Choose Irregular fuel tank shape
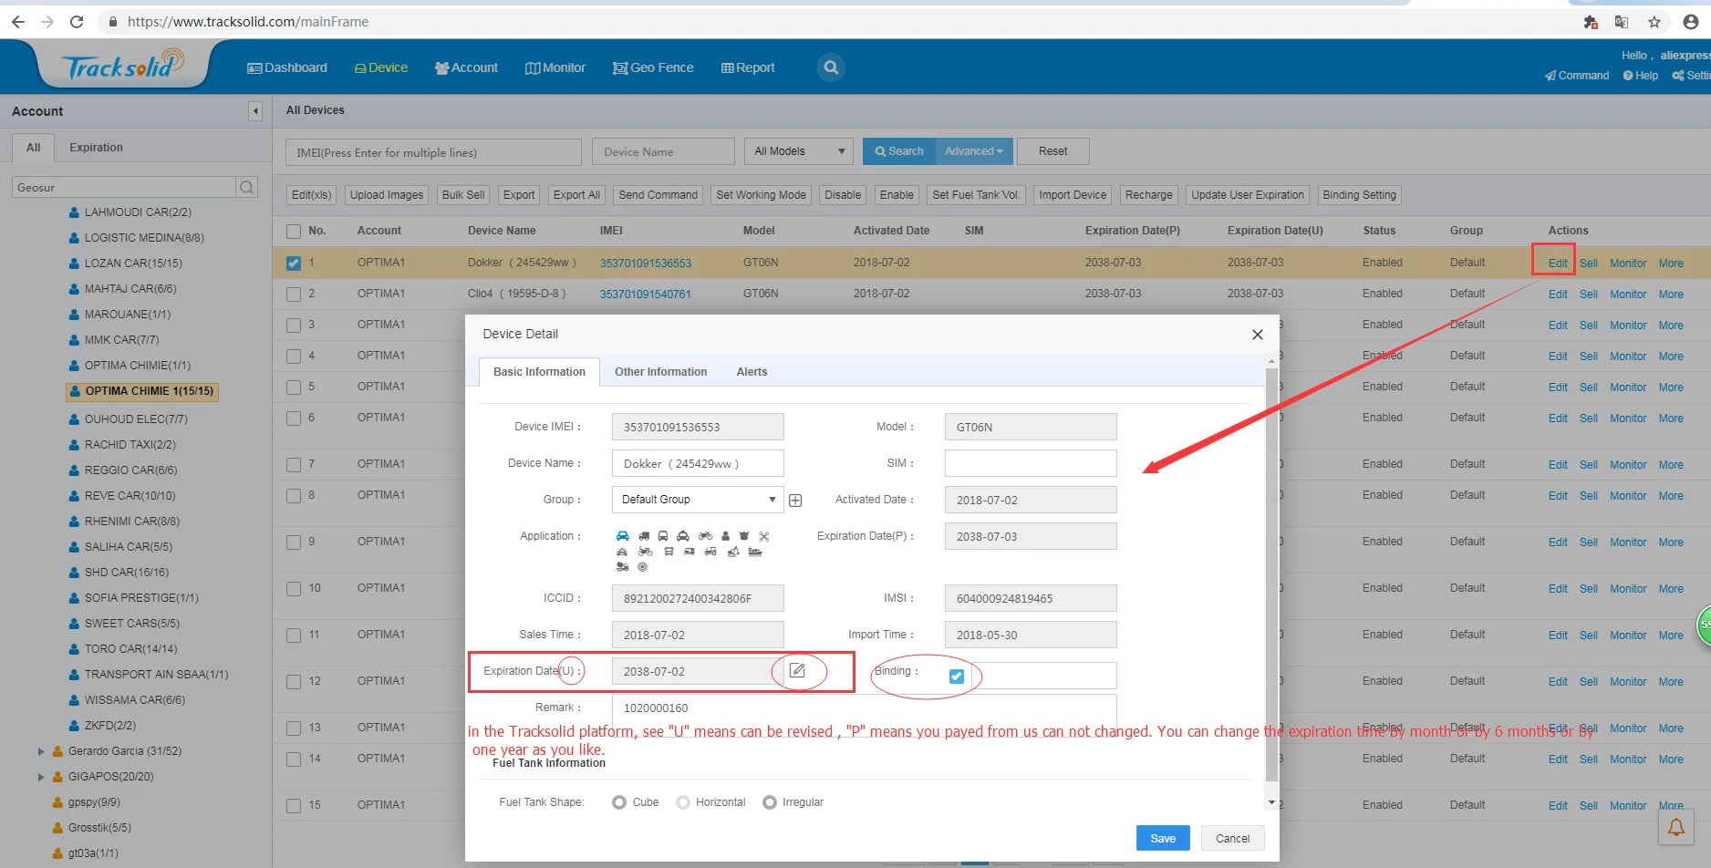Viewport: 1711px width, 868px height. point(770,802)
